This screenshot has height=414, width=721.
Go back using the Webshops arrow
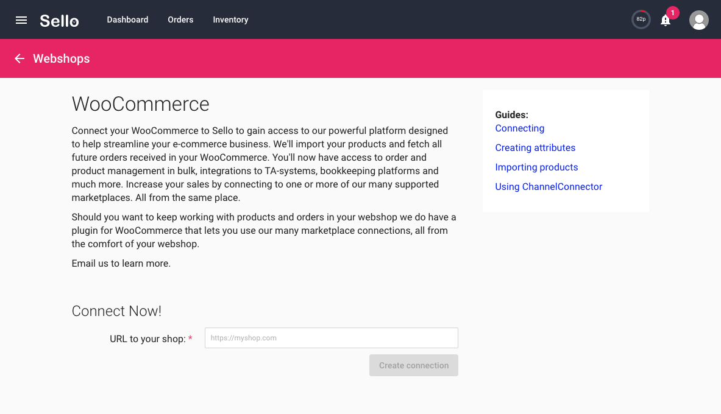click(20, 58)
